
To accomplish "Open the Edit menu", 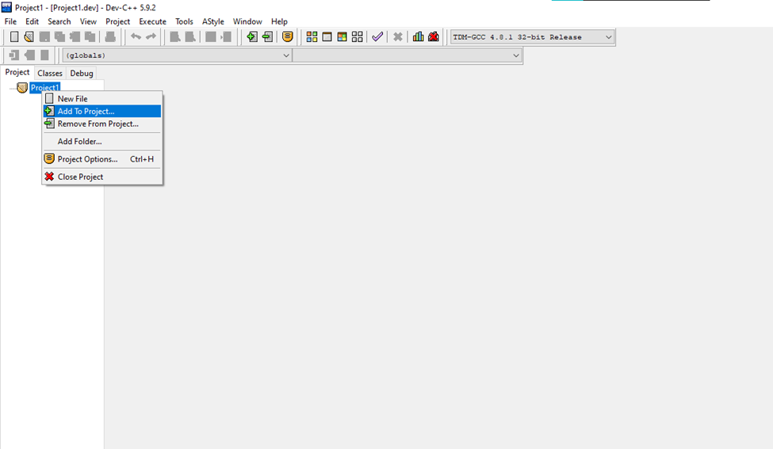I will (x=32, y=21).
